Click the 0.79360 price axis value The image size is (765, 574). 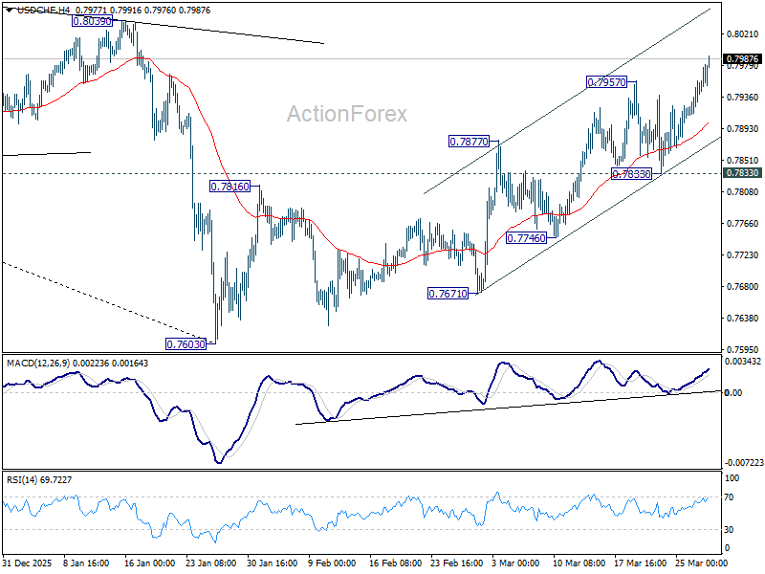(743, 98)
